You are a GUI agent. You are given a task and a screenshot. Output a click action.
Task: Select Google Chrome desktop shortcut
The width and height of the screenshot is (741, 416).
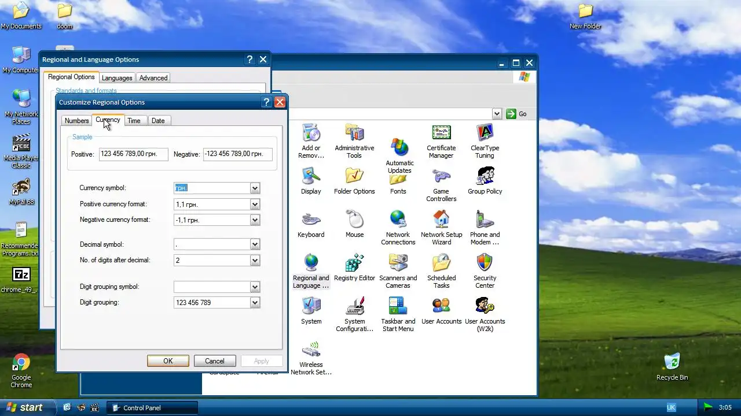[21, 370]
